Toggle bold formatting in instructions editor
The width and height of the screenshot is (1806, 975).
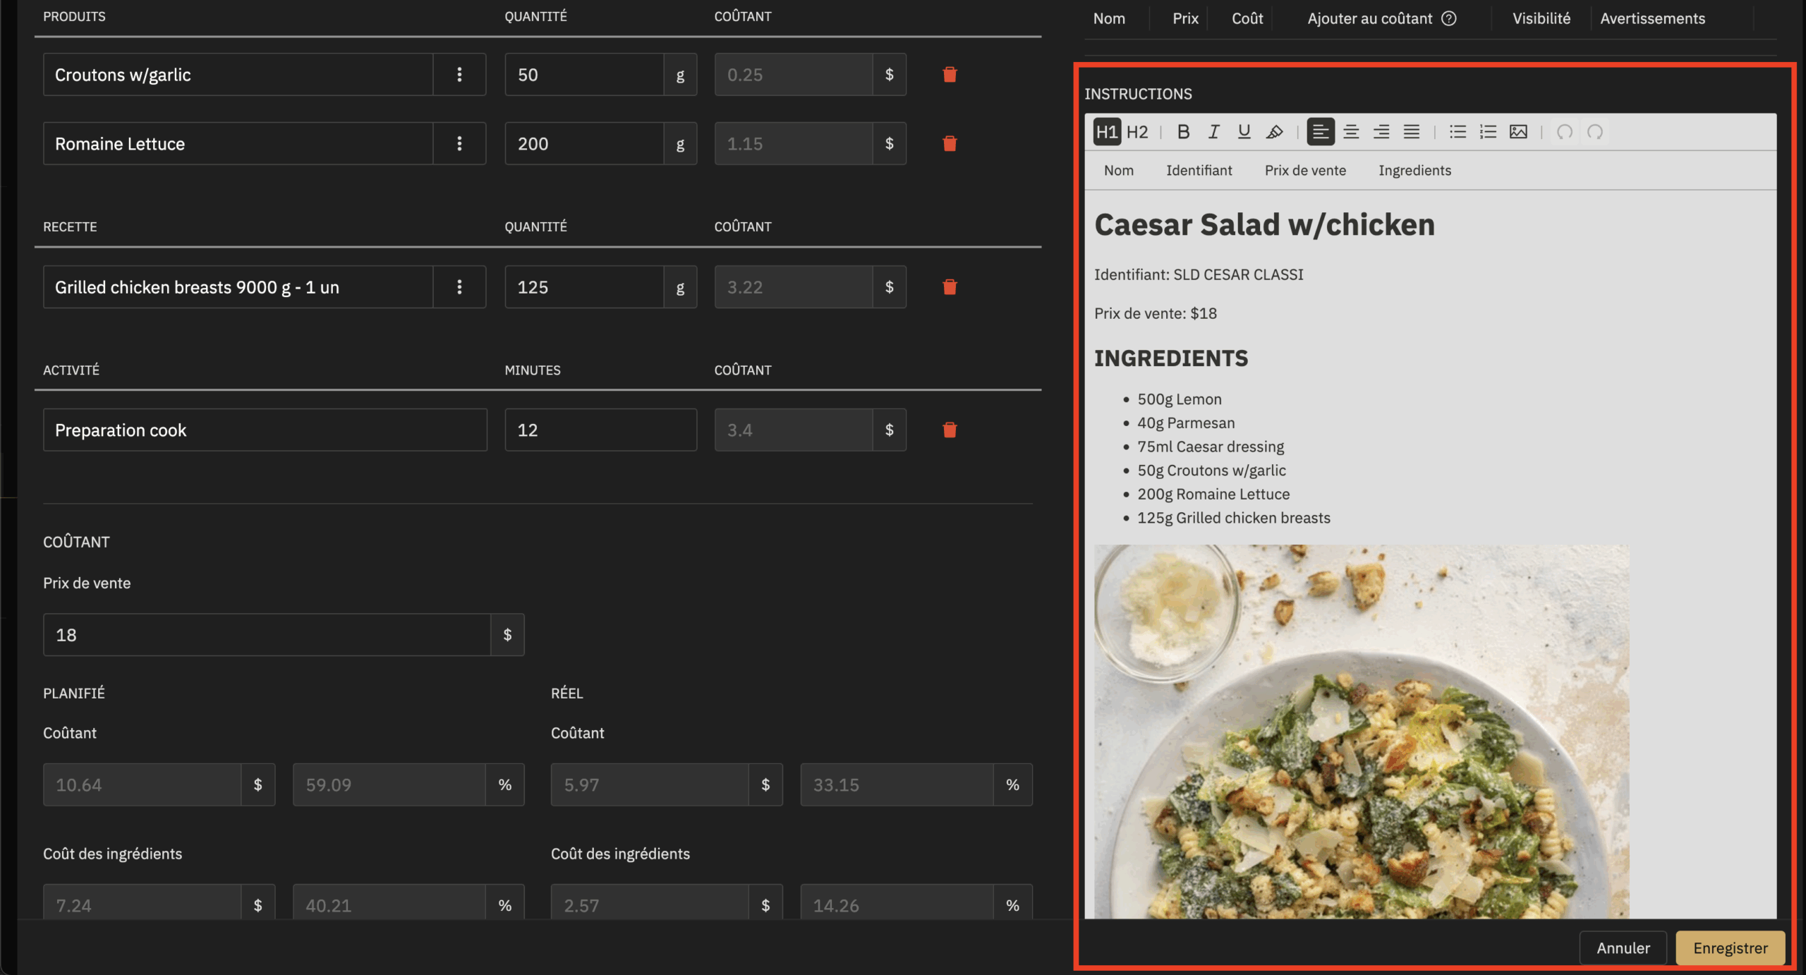point(1183,132)
